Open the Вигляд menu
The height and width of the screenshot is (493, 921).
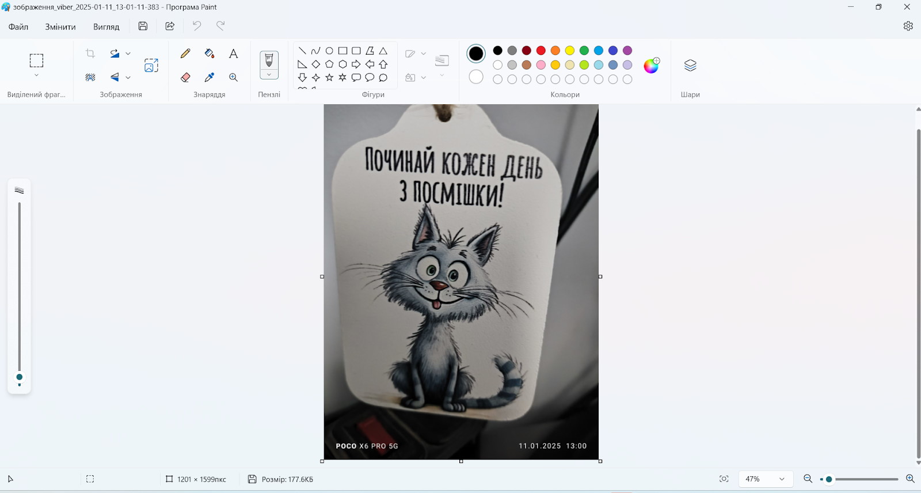coord(106,26)
